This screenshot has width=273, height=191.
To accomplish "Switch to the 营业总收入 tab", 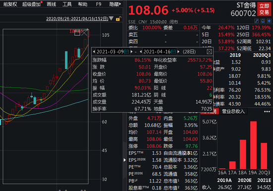I will pyautogui.click(x=233, y=111).
